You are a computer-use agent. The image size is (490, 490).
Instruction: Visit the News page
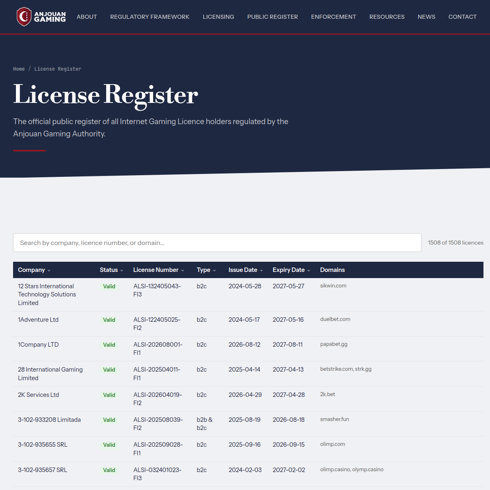[x=426, y=17]
